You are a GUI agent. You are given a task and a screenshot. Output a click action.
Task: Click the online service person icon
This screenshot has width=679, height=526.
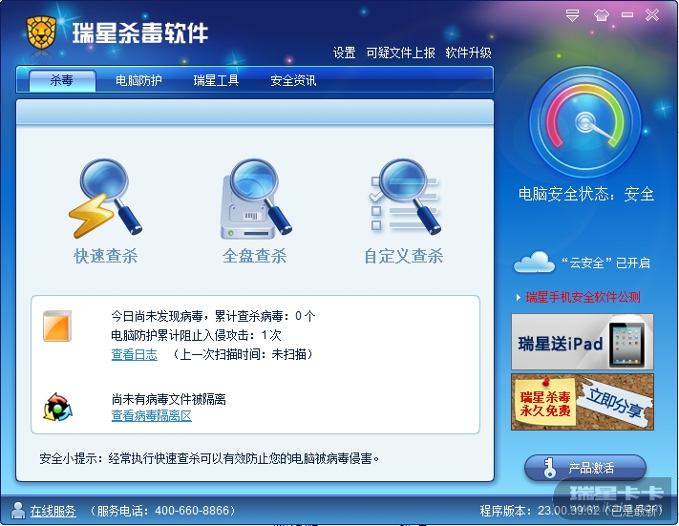pyautogui.click(x=18, y=511)
